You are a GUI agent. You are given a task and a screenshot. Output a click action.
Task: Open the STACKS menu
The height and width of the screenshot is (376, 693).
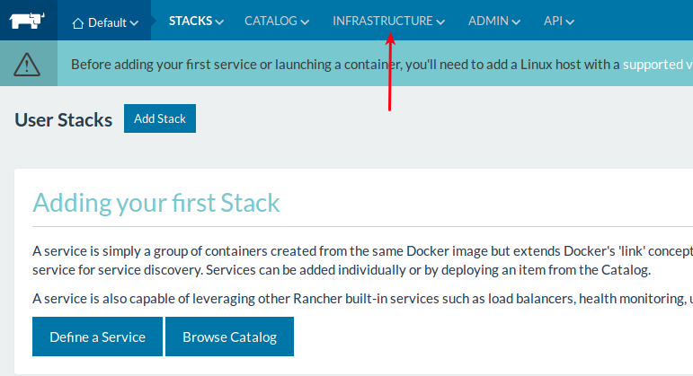point(196,21)
